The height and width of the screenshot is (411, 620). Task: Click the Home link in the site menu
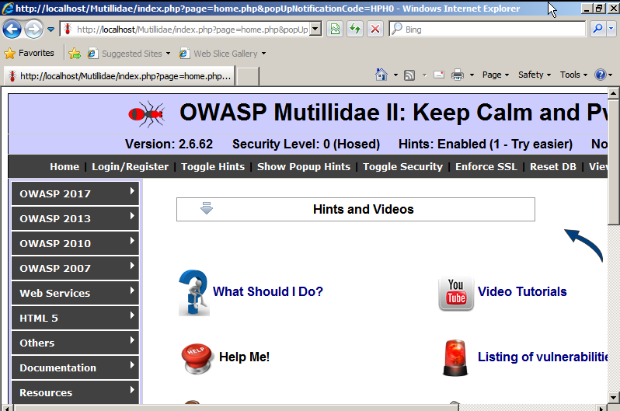click(64, 167)
